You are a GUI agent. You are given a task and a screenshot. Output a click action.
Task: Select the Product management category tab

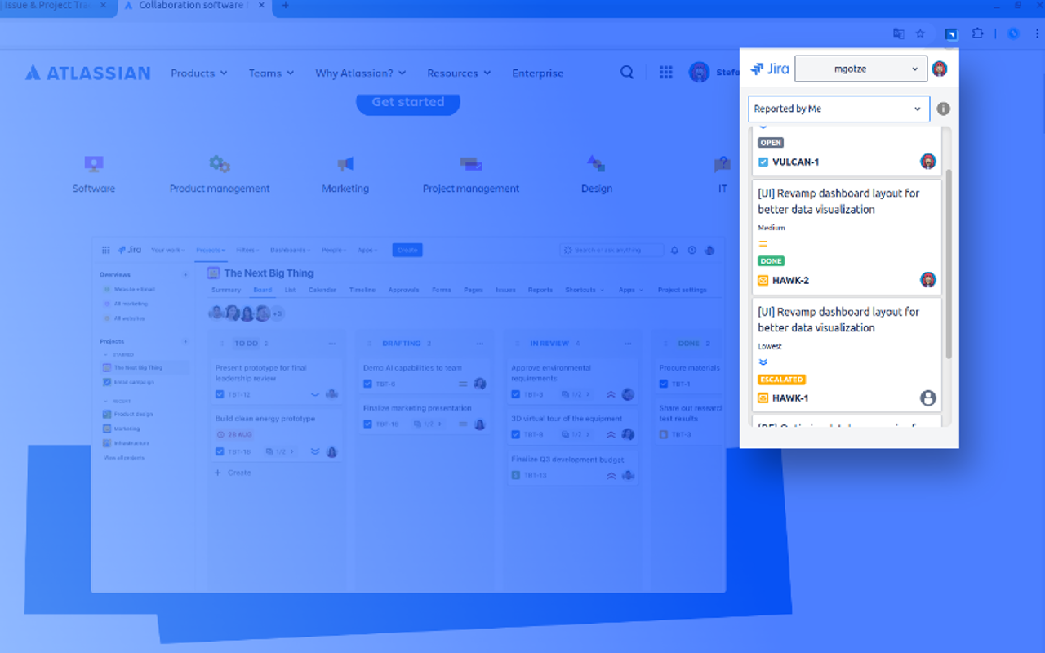pos(220,175)
